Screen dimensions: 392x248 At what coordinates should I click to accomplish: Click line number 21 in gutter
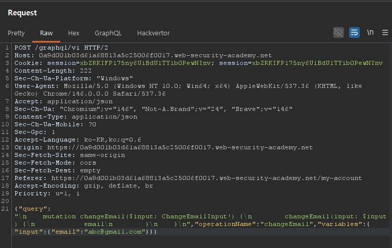(6, 209)
